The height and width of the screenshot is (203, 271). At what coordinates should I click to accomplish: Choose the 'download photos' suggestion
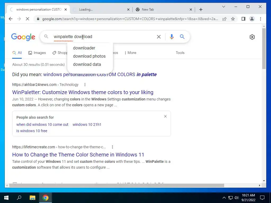coord(90,56)
